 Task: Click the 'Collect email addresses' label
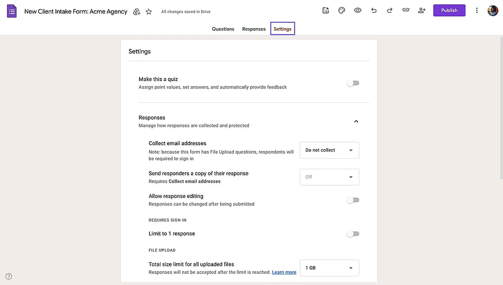point(178,144)
